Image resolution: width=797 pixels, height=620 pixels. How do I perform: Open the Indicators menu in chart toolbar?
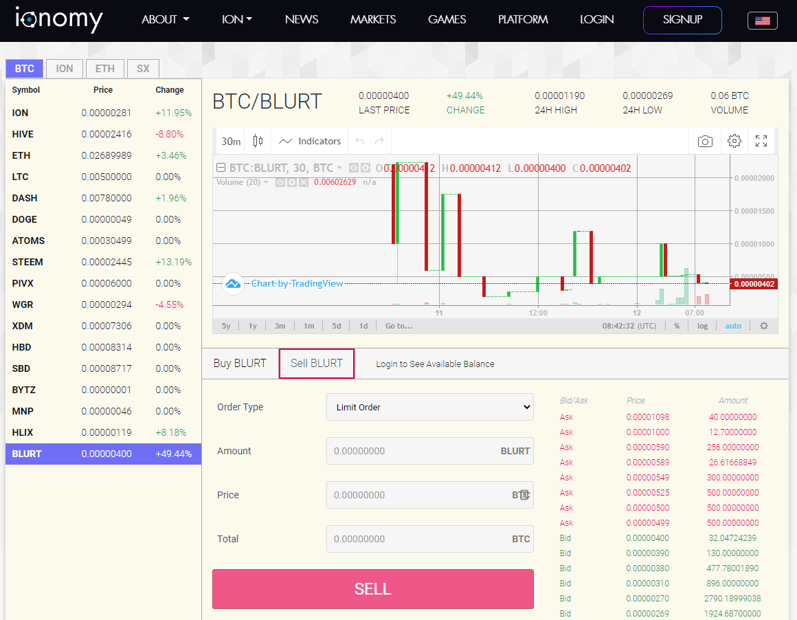[310, 141]
